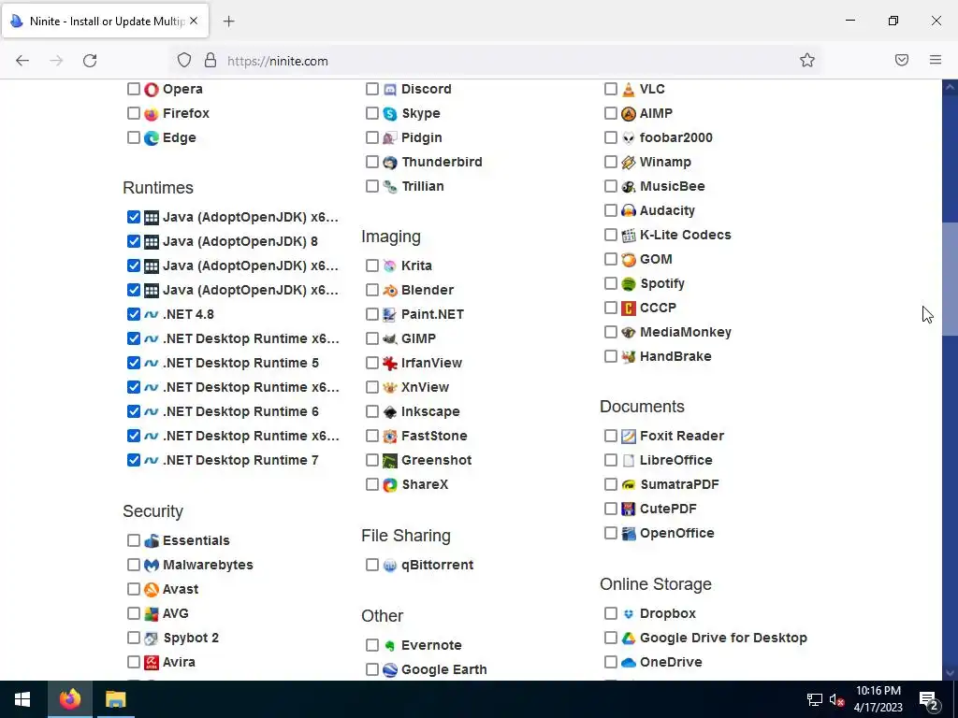This screenshot has height=718, width=958.
Task: Click the OneDrive cloud icon
Action: click(628, 663)
